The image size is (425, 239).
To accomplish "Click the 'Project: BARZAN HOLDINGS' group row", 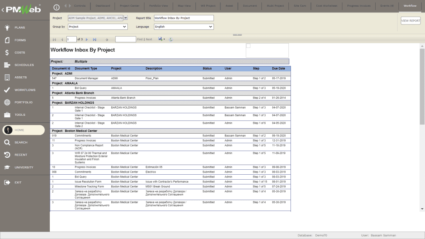I will (x=170, y=103).
